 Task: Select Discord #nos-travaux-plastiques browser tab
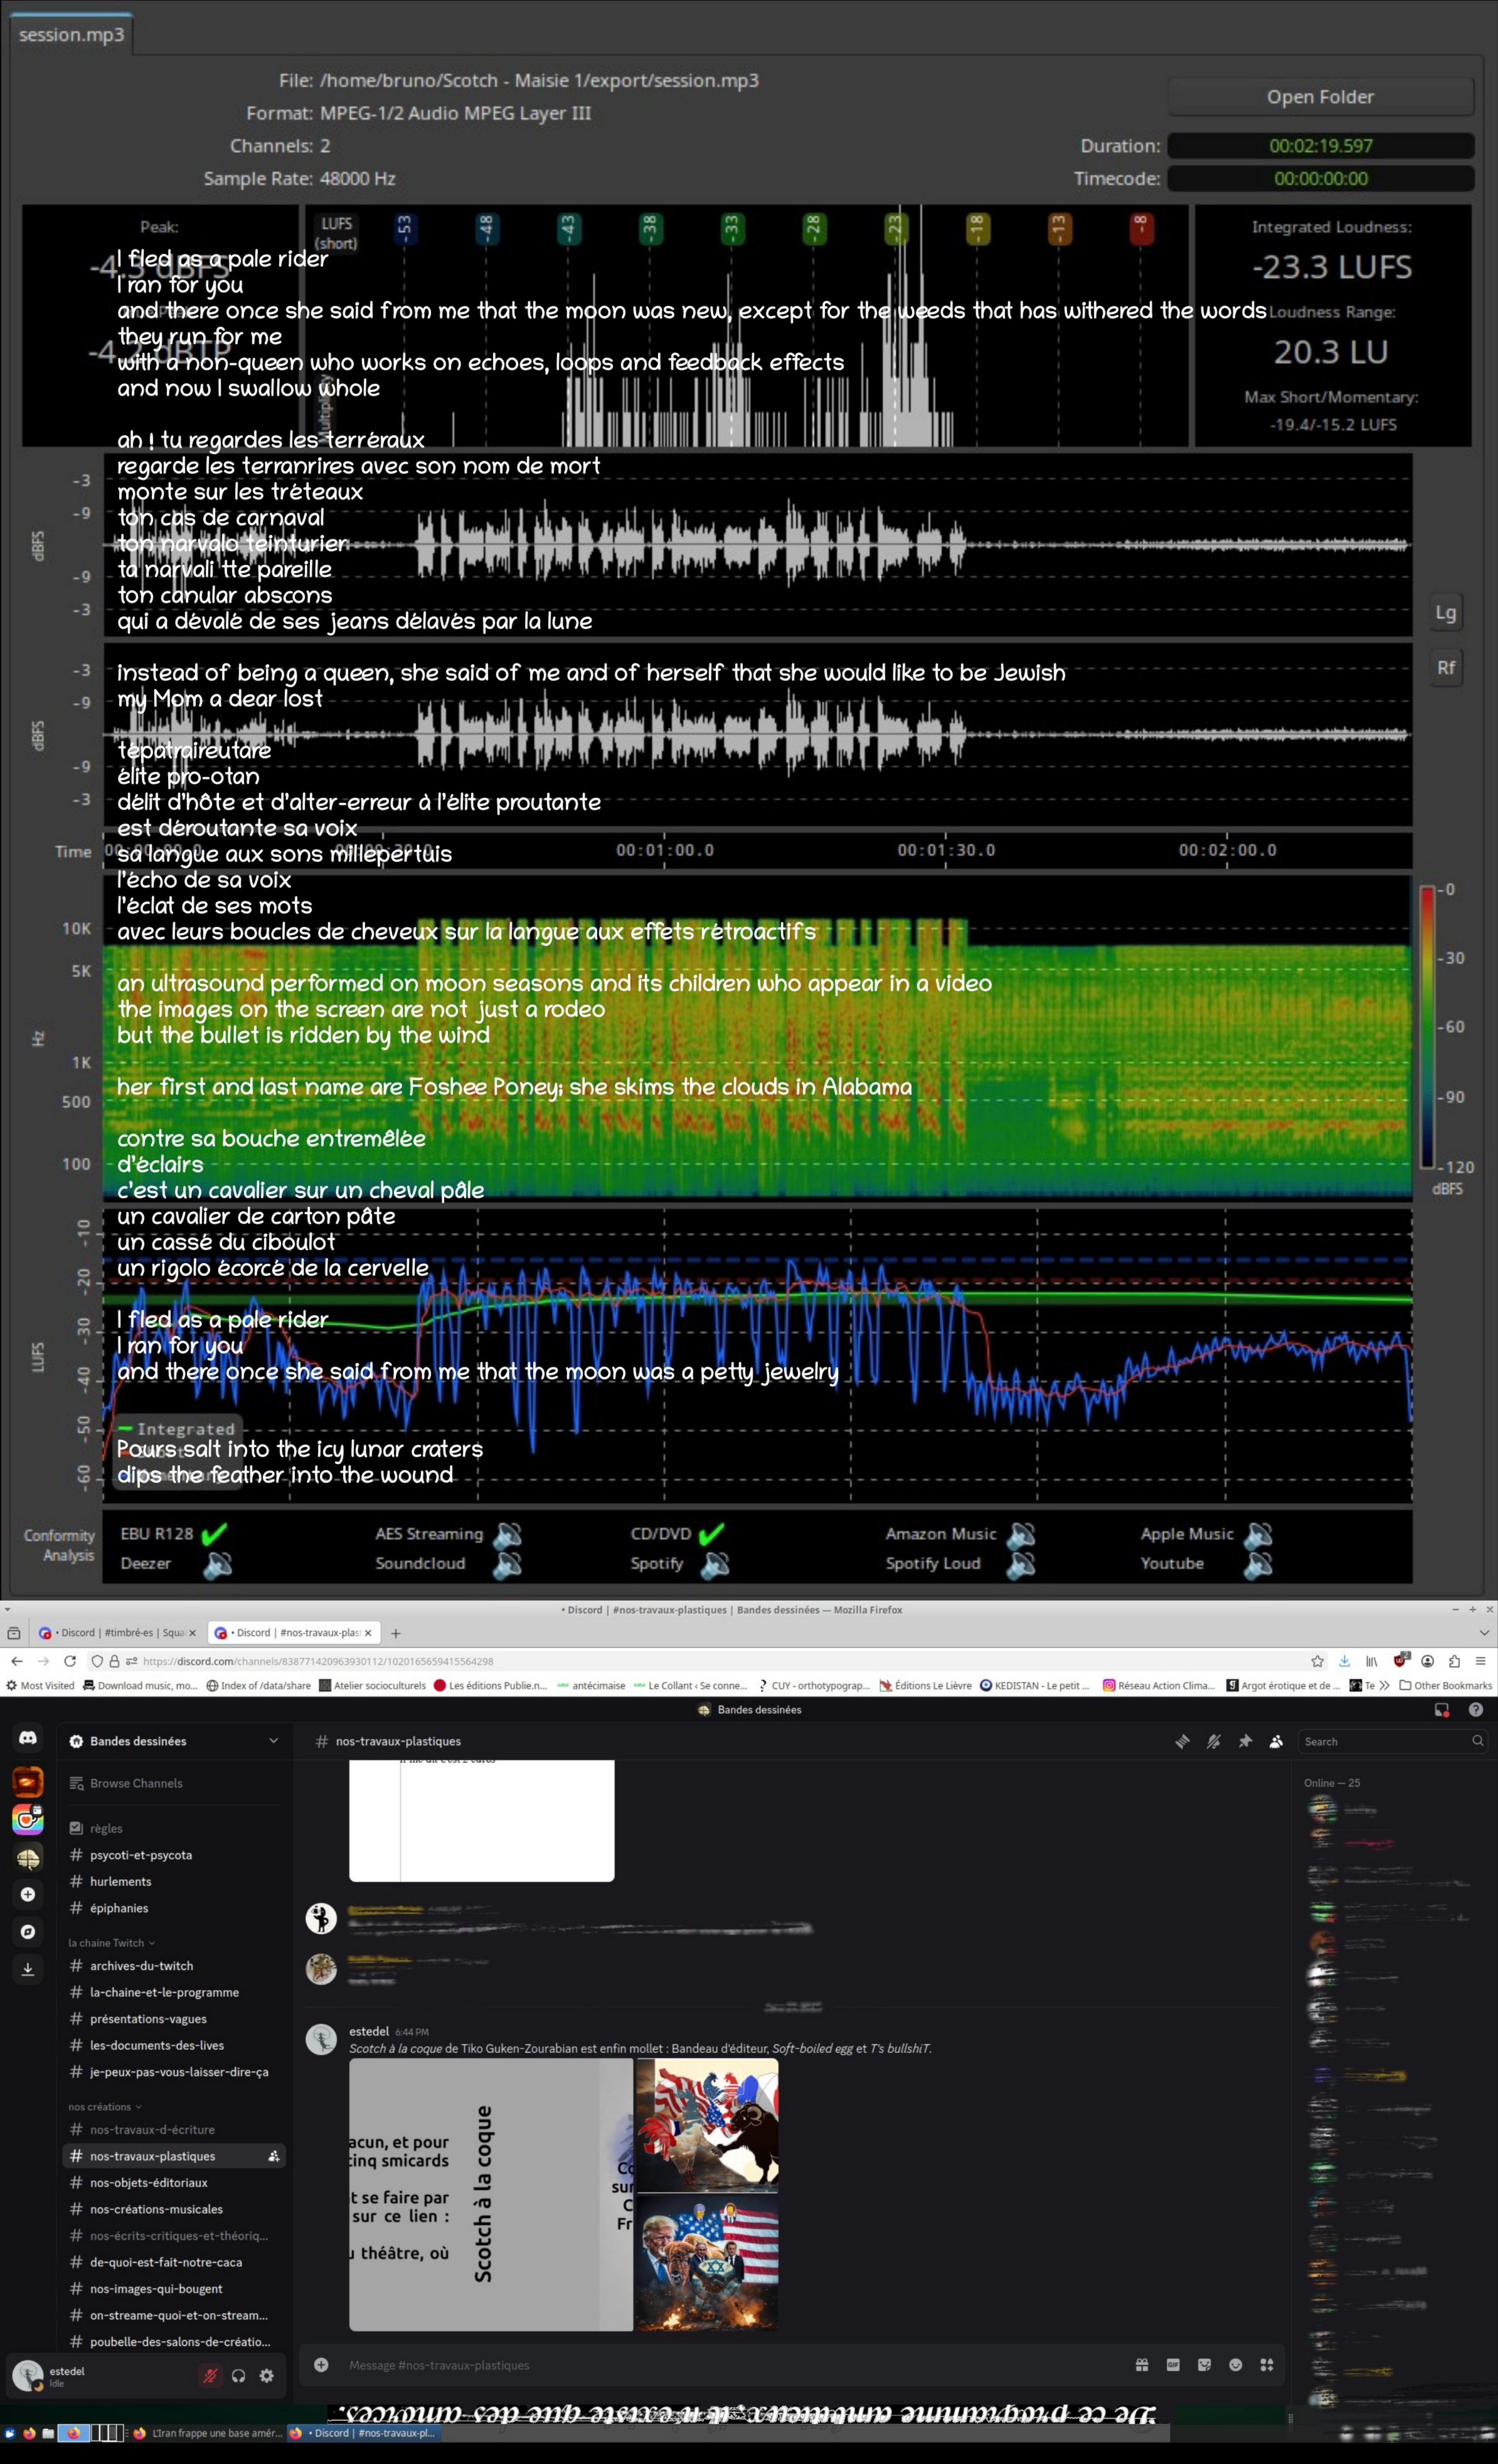[294, 1633]
